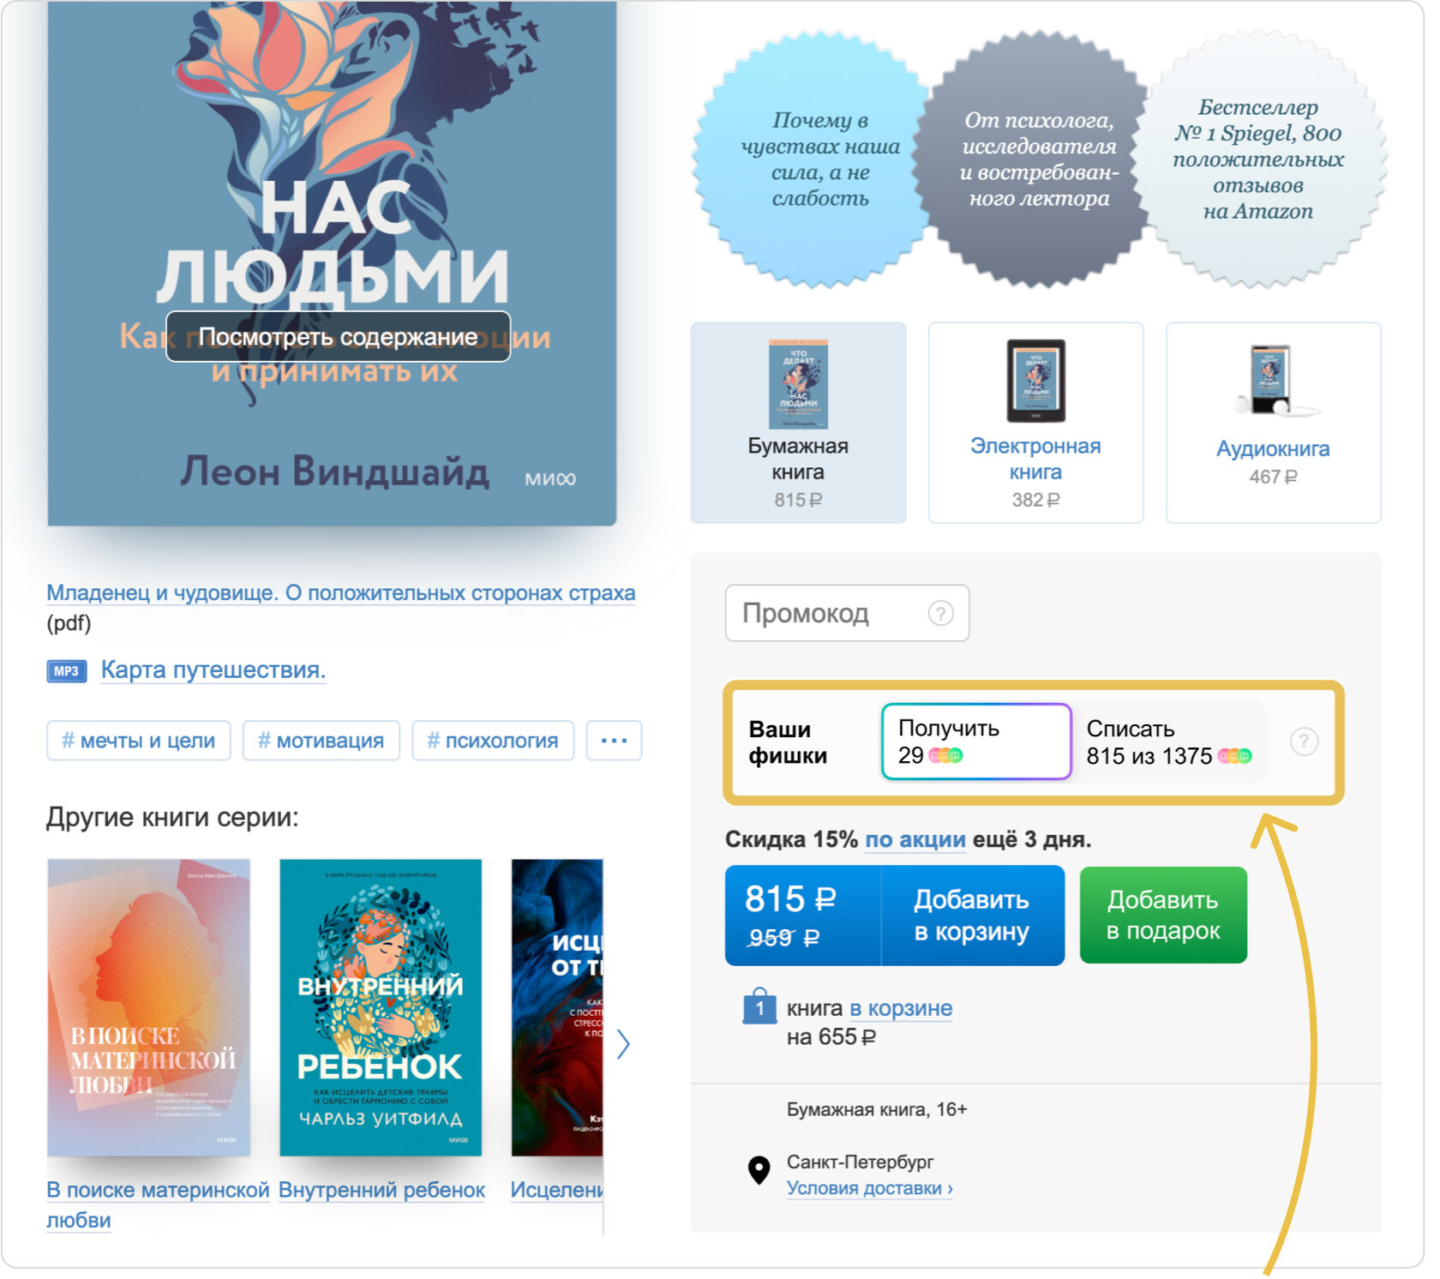Open Внутренний ребенок book cover thumbnail
The height and width of the screenshot is (1279, 1440).
(x=381, y=1007)
